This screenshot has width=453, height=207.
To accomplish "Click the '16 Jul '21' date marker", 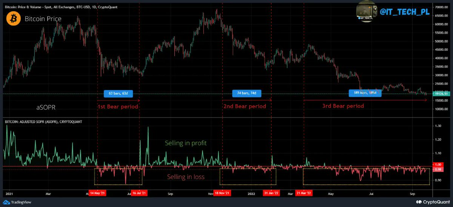I will click(x=140, y=193).
